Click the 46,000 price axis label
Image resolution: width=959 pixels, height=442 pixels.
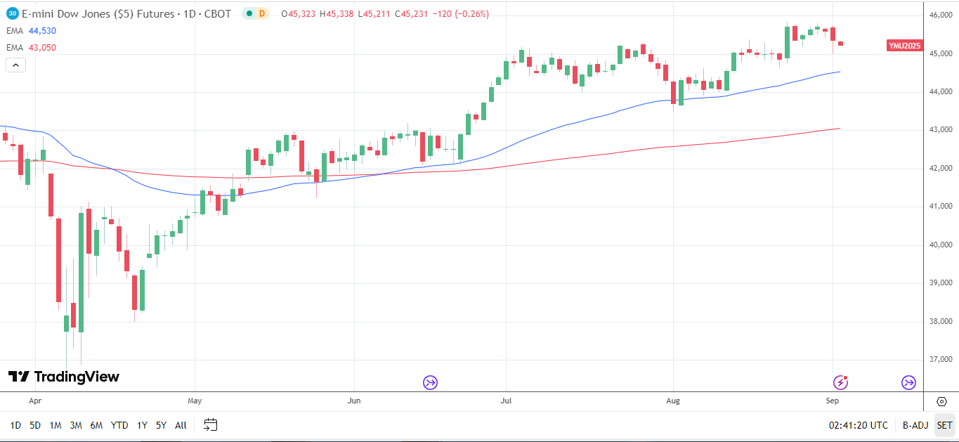pyautogui.click(x=939, y=15)
